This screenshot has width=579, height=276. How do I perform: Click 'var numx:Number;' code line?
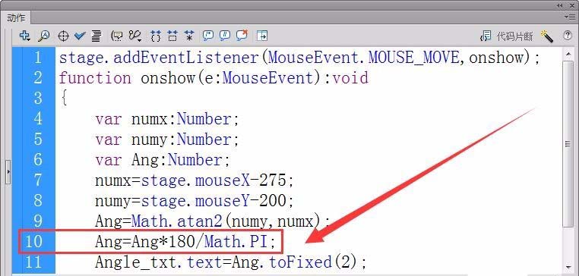click(x=167, y=119)
